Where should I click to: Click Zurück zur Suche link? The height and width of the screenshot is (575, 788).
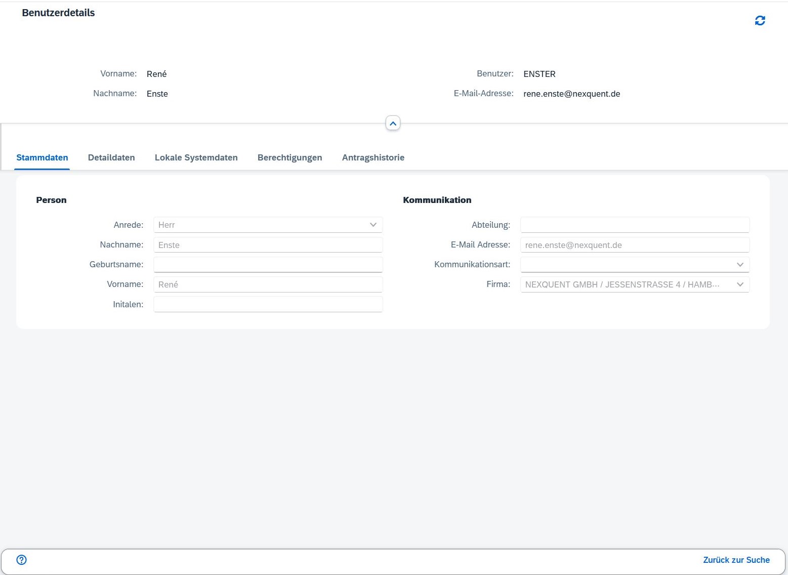(736, 560)
